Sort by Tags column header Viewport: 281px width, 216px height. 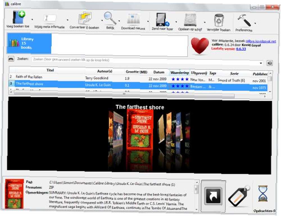[x=212, y=73]
